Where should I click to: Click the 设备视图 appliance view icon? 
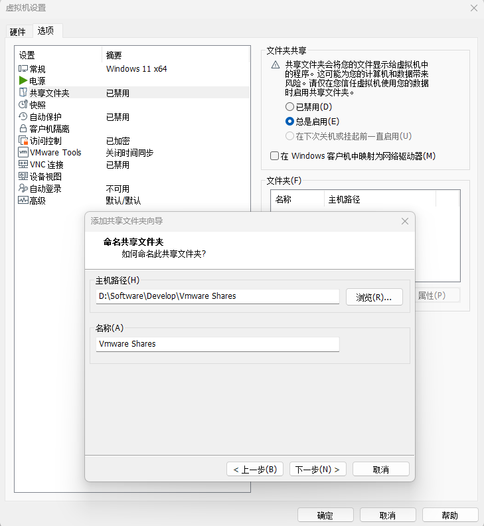pos(23,176)
